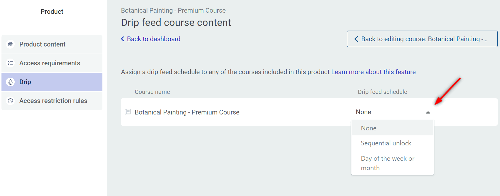Click the selected "None" value in the schedule field
This screenshot has width=500, height=196.
363,112
